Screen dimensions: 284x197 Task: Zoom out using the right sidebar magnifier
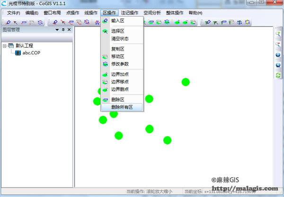(x=278, y=44)
